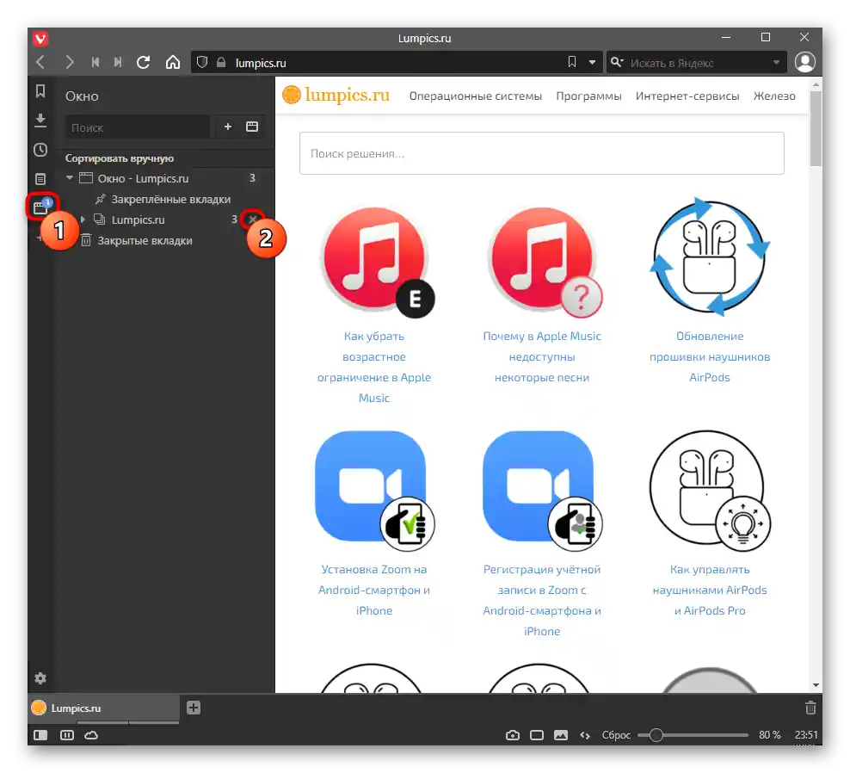Screen dimensions: 850x773
Task: Open article 'Регистрация учётной записи в Zoom'
Action: pos(542,600)
